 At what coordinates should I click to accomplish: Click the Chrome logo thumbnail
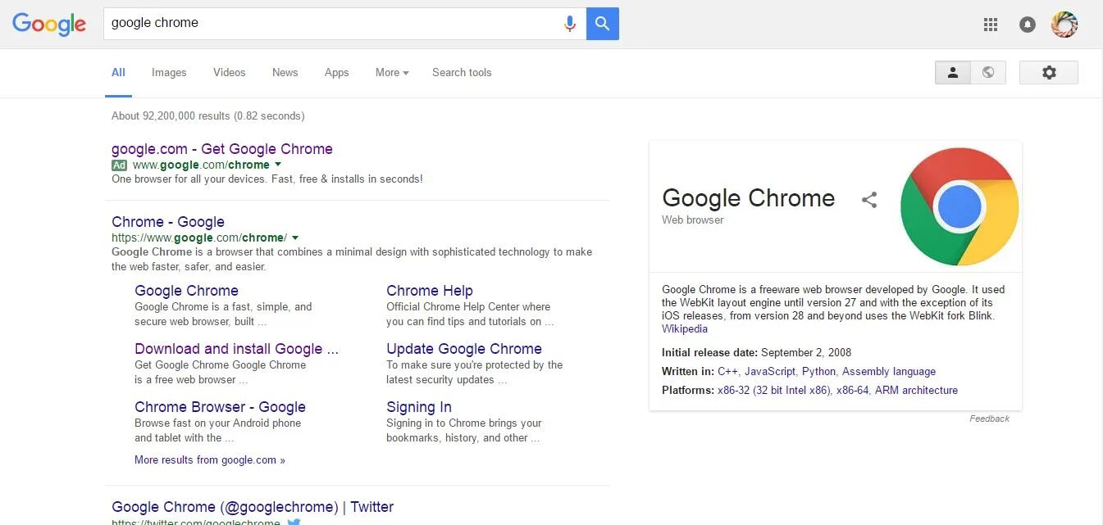tap(959, 206)
